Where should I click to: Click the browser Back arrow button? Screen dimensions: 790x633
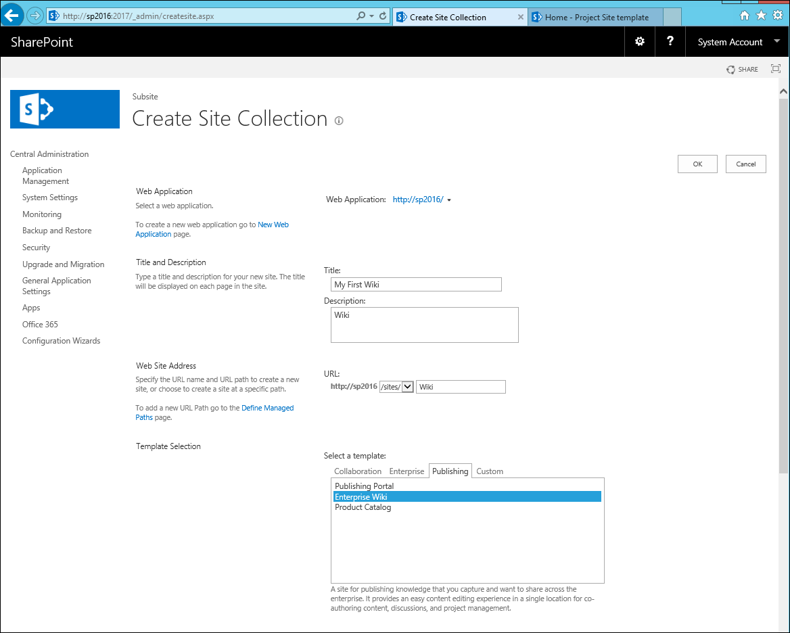coord(11,16)
